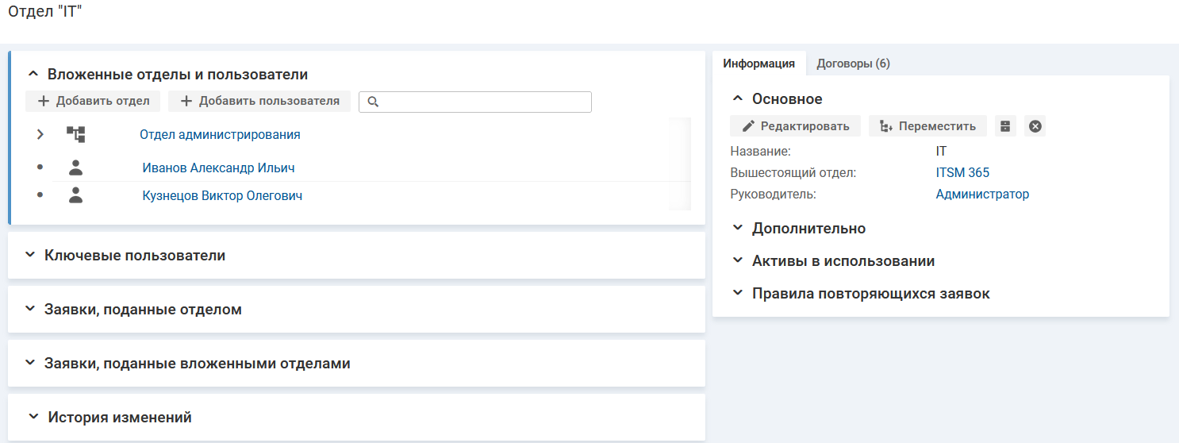The width and height of the screenshot is (1179, 443).
Task: Click the magnifier icon in the search box
Action: click(x=373, y=102)
